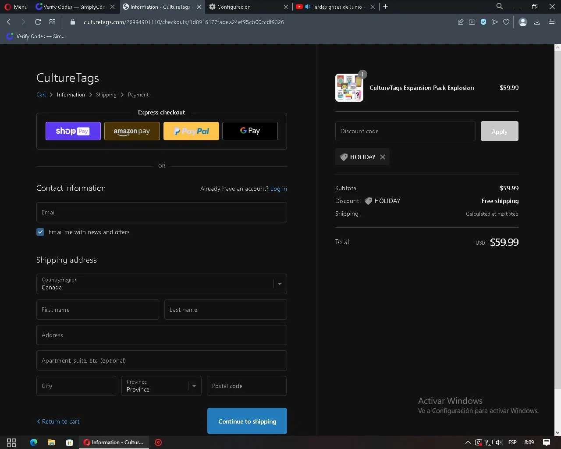Click the Opera Information - Cultur... taskbar button
The width and height of the screenshot is (561, 449).
click(x=114, y=442)
